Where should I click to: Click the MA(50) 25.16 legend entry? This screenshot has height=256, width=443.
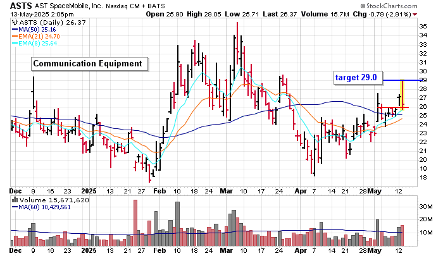[x=34, y=30]
